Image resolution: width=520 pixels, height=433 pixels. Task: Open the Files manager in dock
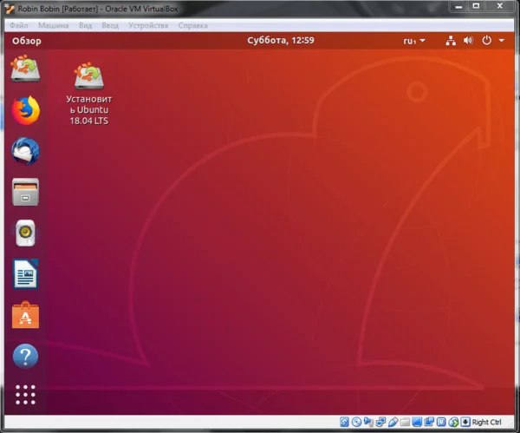pos(25,192)
